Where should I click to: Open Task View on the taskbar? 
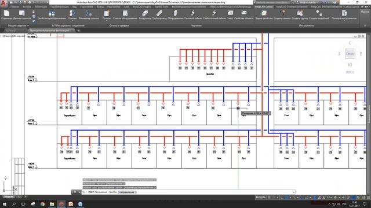(23, 204)
